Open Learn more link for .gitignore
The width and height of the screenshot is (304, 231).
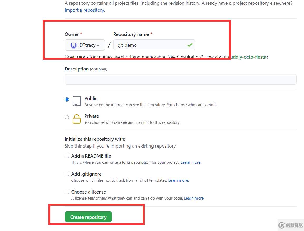178,180
